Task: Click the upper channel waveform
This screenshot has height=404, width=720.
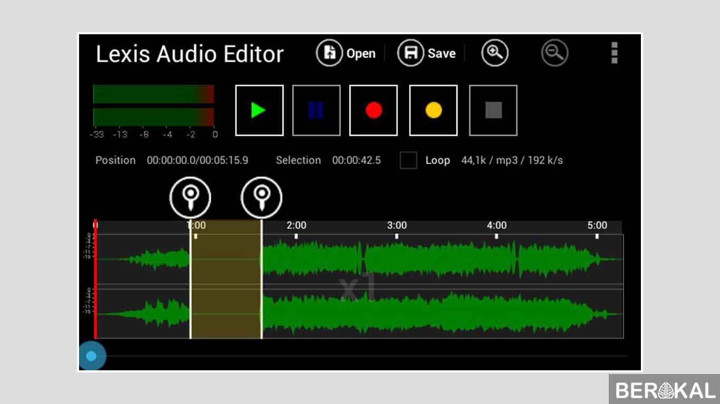Action: coord(358,259)
